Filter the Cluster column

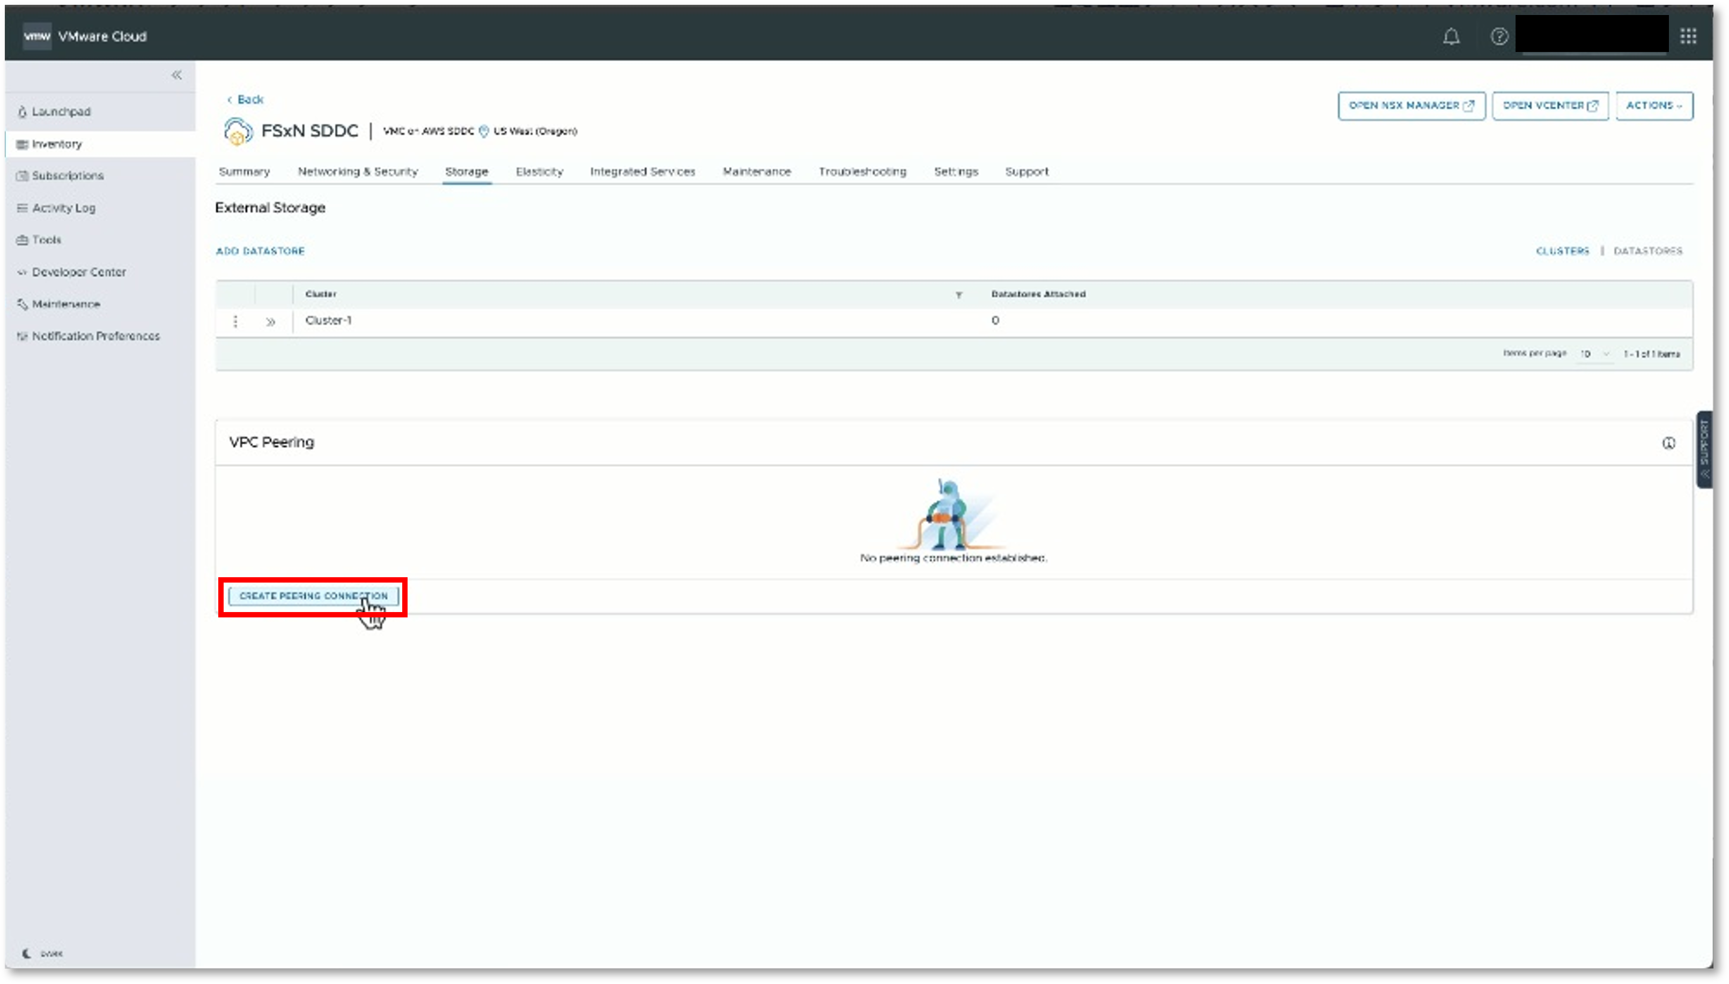tap(958, 295)
